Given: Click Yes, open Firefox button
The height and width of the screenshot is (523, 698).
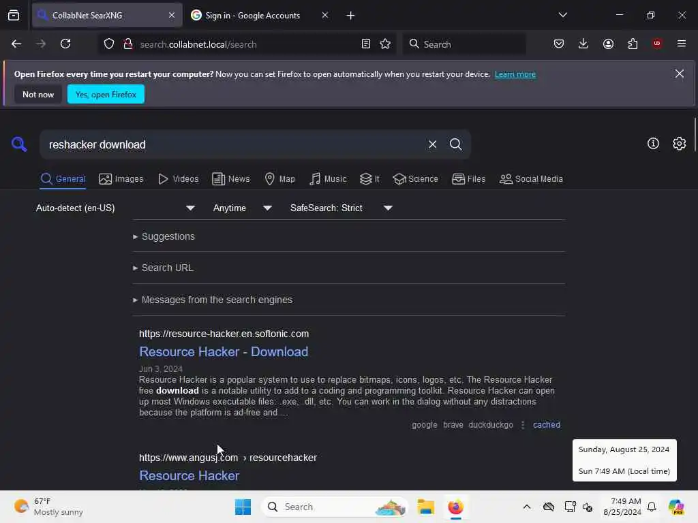Looking at the screenshot, I should pos(106,94).
